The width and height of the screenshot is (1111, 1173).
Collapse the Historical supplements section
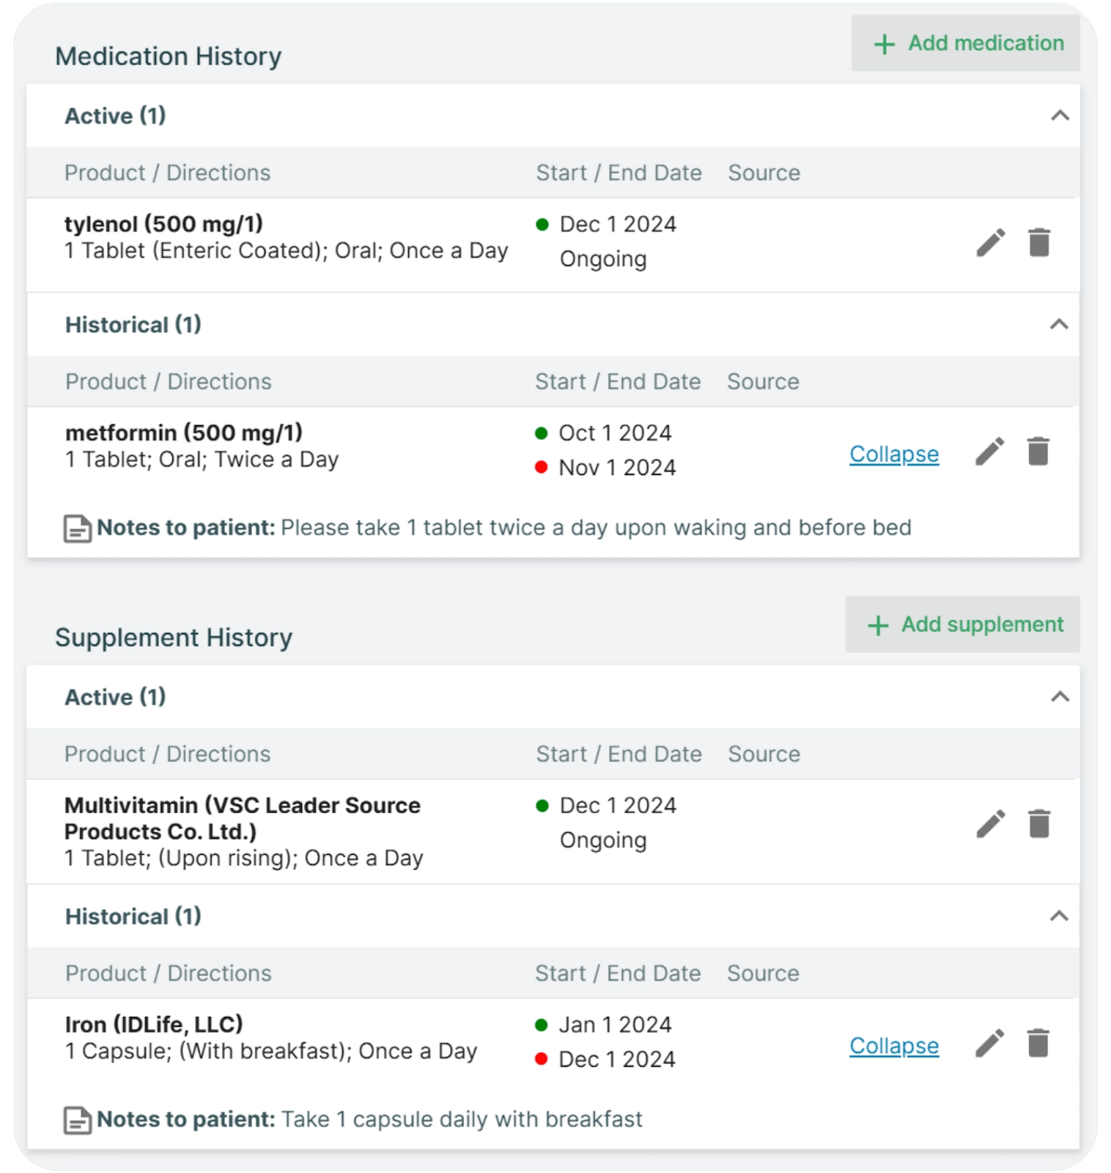tap(1057, 916)
